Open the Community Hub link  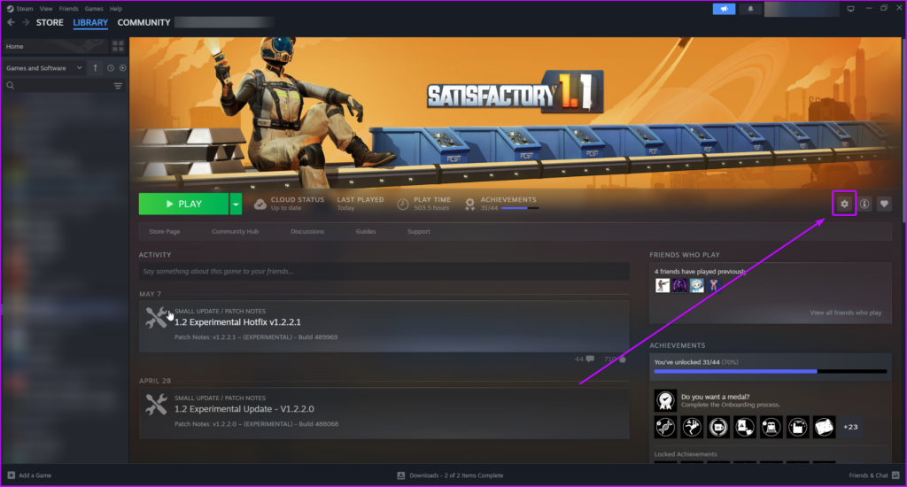pyautogui.click(x=235, y=231)
